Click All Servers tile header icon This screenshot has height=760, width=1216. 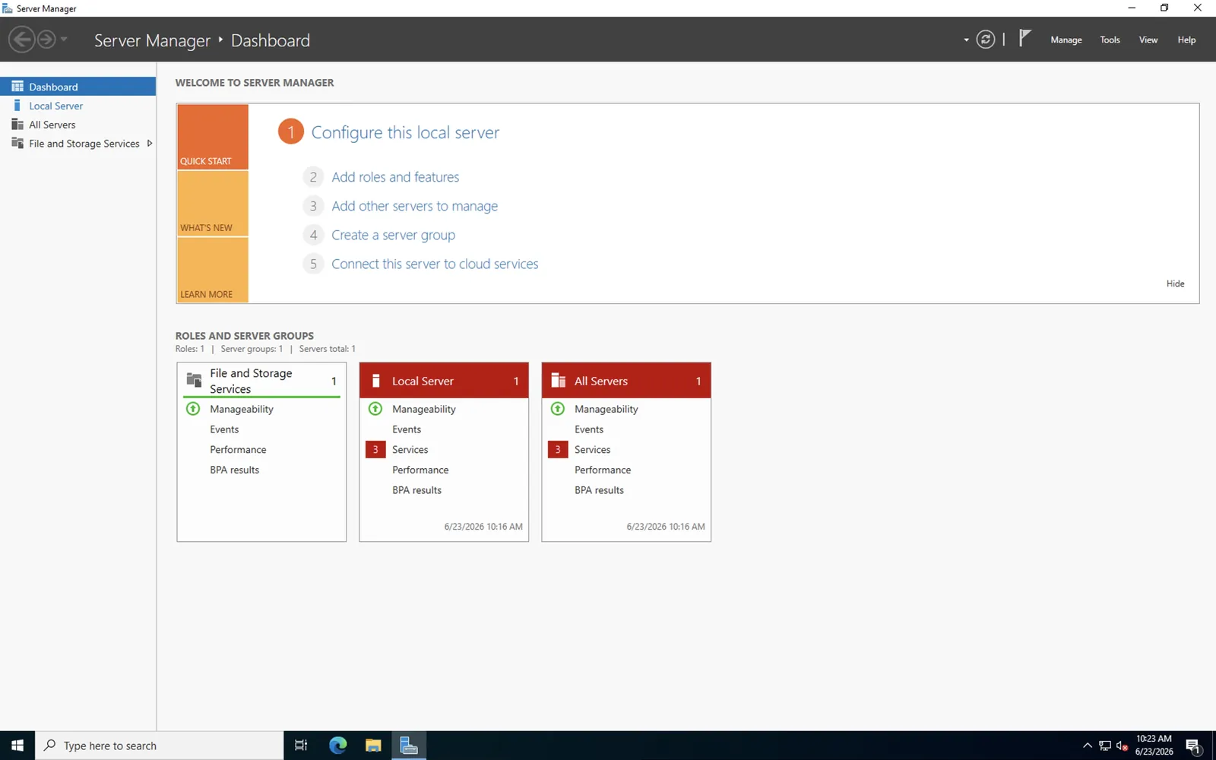point(558,380)
